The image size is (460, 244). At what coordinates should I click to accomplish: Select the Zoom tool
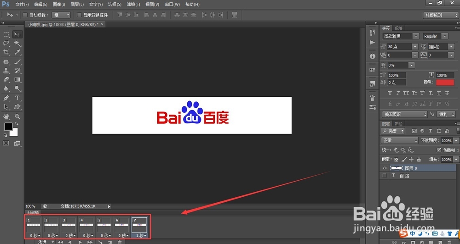tap(17, 116)
